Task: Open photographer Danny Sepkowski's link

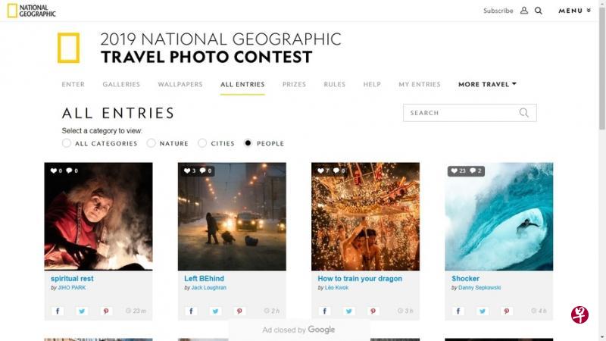Action: pyautogui.click(x=479, y=288)
